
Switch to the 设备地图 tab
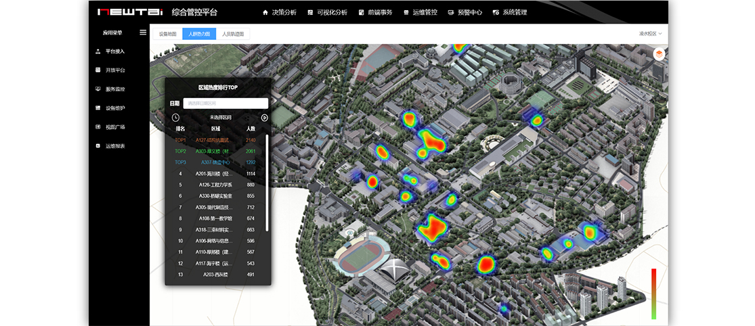coord(167,34)
